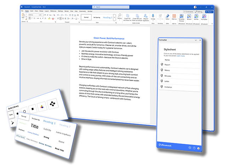Click the shading paint bucket color

(x=72, y=18)
